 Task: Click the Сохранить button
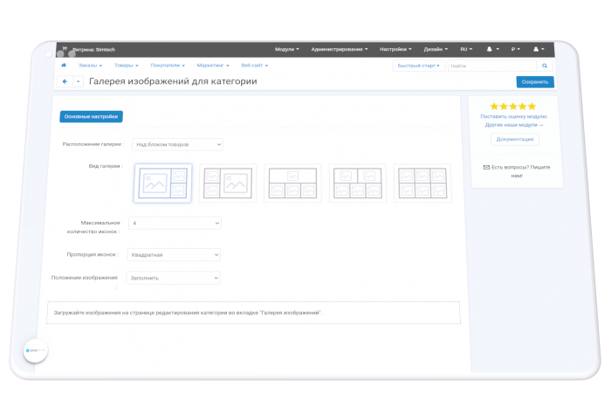(535, 82)
